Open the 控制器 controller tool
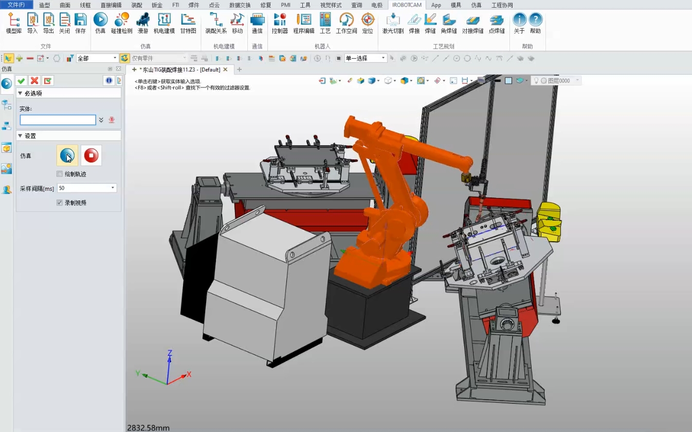This screenshot has width=692, height=432. pyautogui.click(x=280, y=23)
